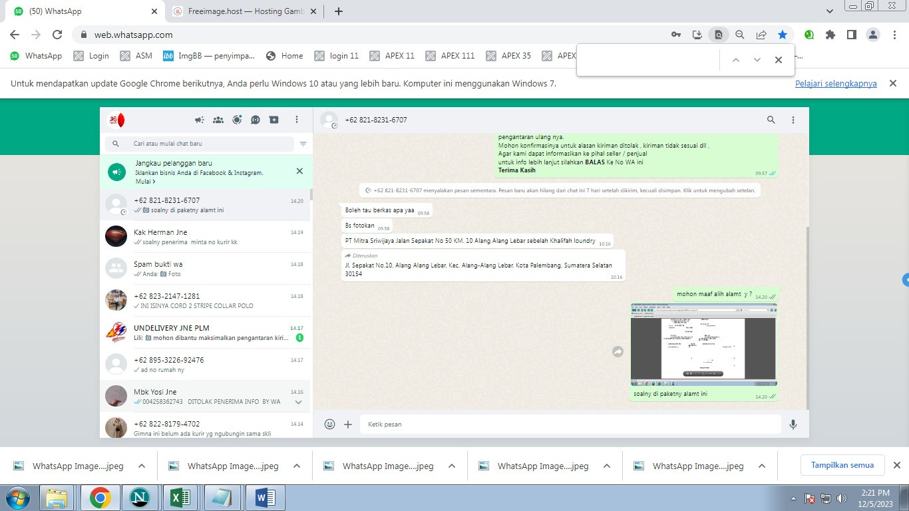This screenshot has height=511, width=909.
Task: Click Tampilkan semua downloads button
Action: 842,465
